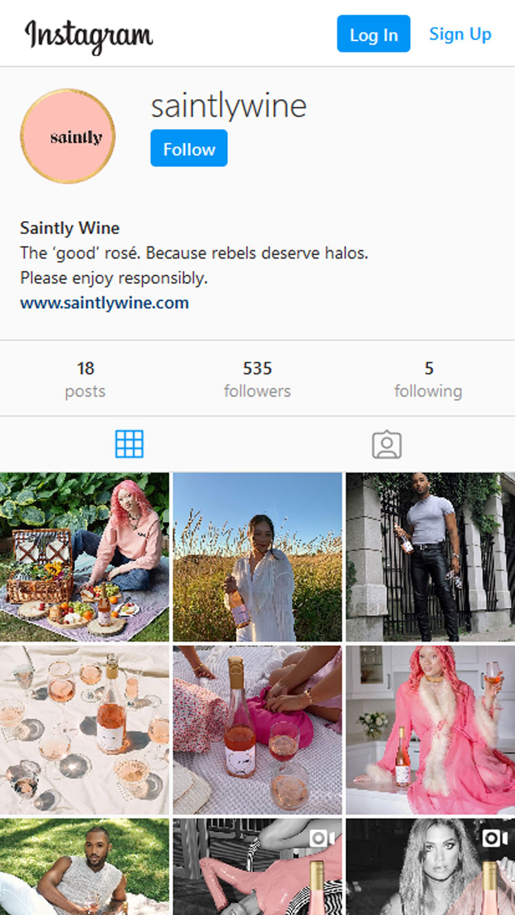View the 535 followers list

[257, 379]
